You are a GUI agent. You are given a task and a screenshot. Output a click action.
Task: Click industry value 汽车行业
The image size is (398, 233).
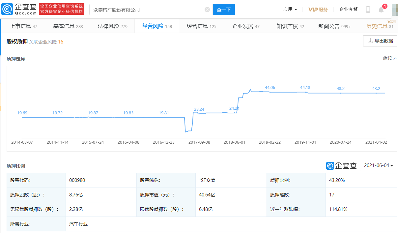78,224
